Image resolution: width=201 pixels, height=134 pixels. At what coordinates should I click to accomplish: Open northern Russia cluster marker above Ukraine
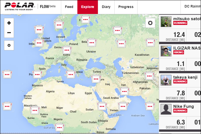click(x=117, y=30)
